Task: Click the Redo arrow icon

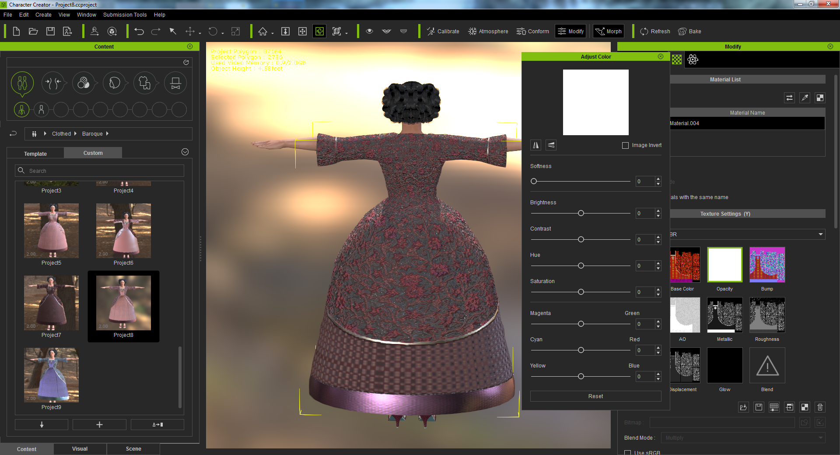Action: click(156, 31)
